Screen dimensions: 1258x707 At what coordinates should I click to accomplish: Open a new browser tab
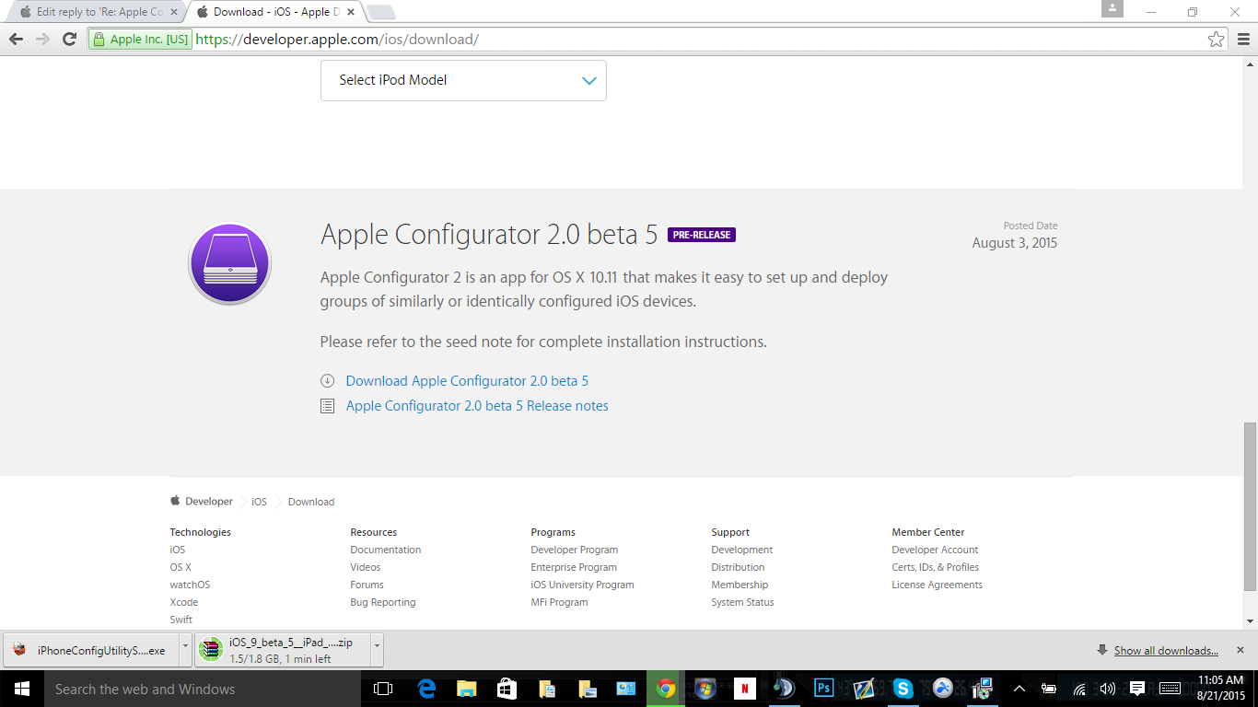381,12
